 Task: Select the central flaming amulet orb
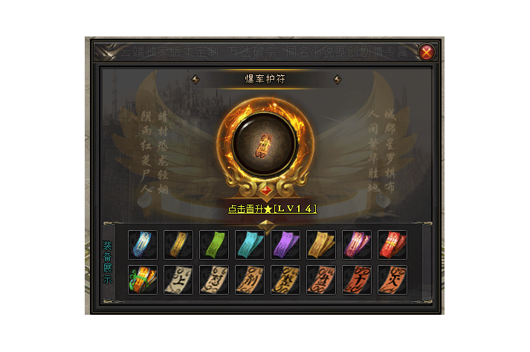(x=265, y=144)
